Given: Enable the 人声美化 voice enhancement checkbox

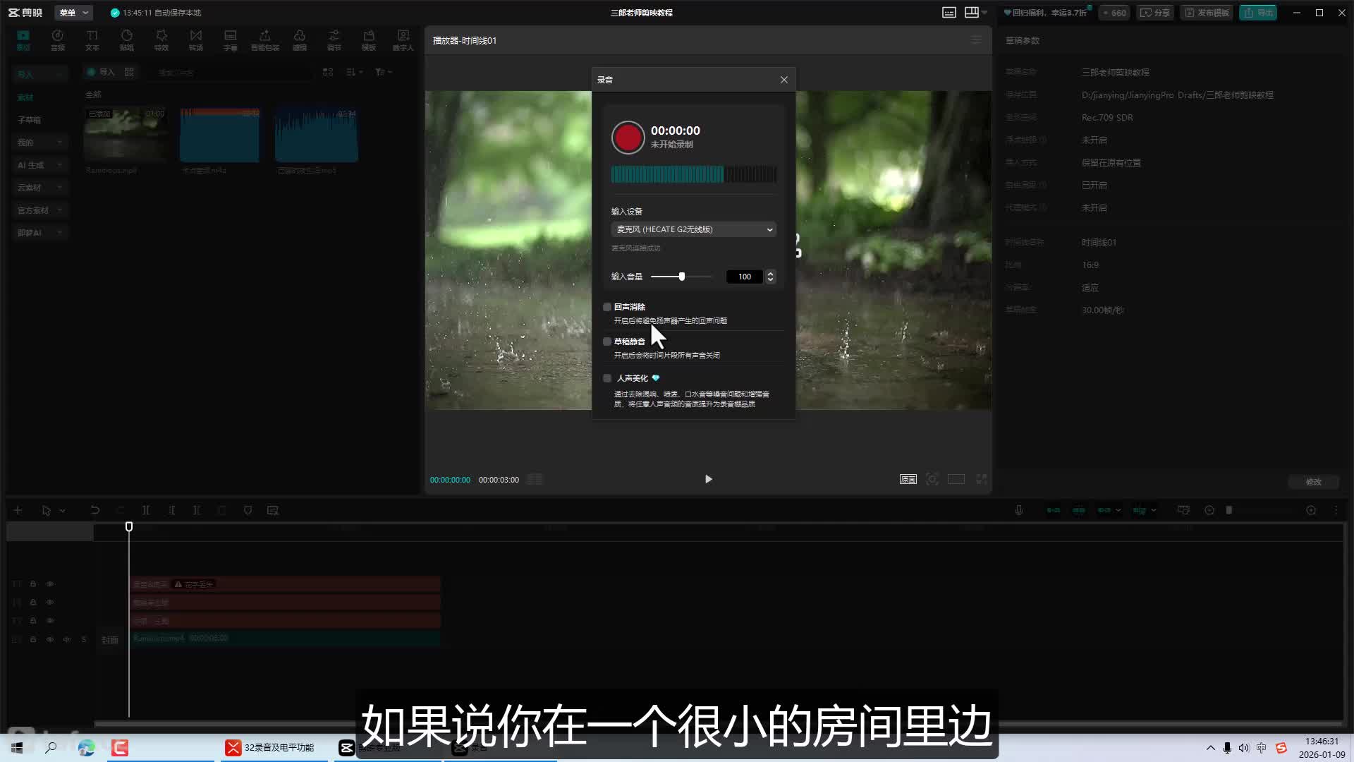Looking at the screenshot, I should 607,378.
